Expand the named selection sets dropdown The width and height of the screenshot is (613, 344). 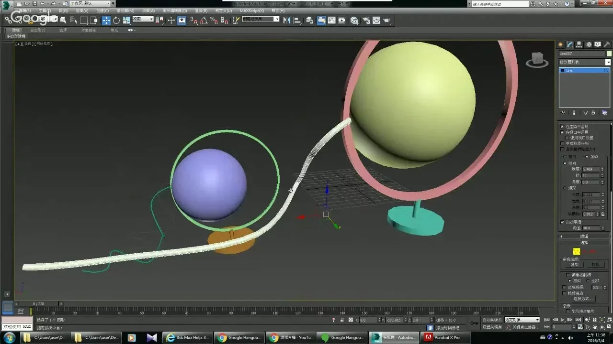[x=276, y=20]
